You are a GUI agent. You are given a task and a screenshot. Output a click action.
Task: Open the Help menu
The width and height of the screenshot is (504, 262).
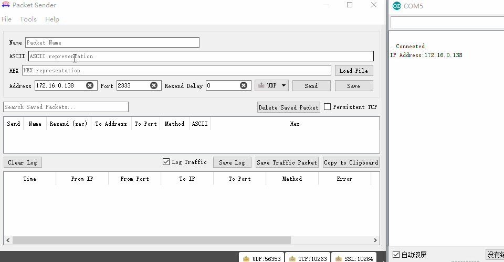pyautogui.click(x=52, y=19)
